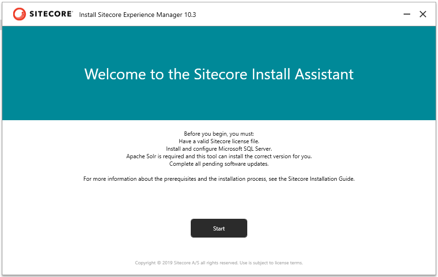Click the Start button
The width and height of the screenshot is (438, 277).
click(x=219, y=228)
